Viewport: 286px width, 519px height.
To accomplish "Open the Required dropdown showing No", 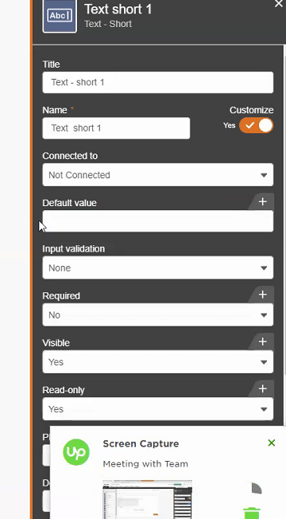I will [158, 314].
